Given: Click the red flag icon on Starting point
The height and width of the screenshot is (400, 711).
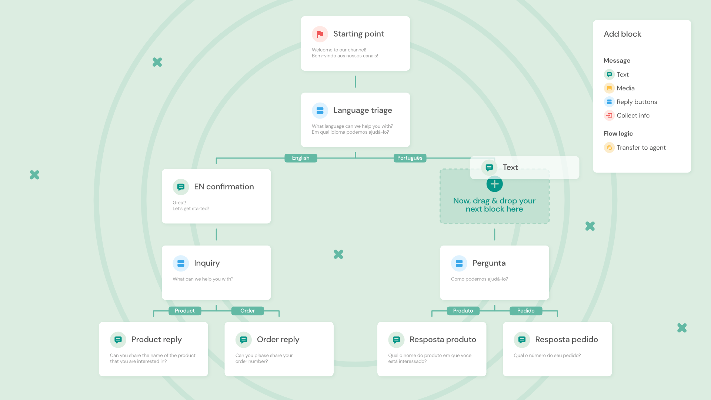Looking at the screenshot, I should pos(320,34).
